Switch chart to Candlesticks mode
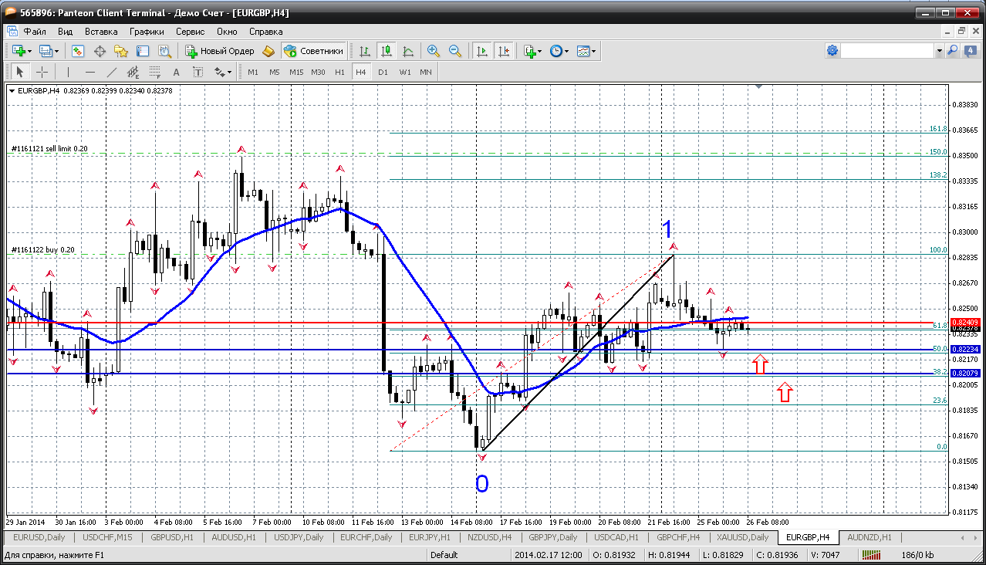The width and height of the screenshot is (986, 565). point(387,51)
